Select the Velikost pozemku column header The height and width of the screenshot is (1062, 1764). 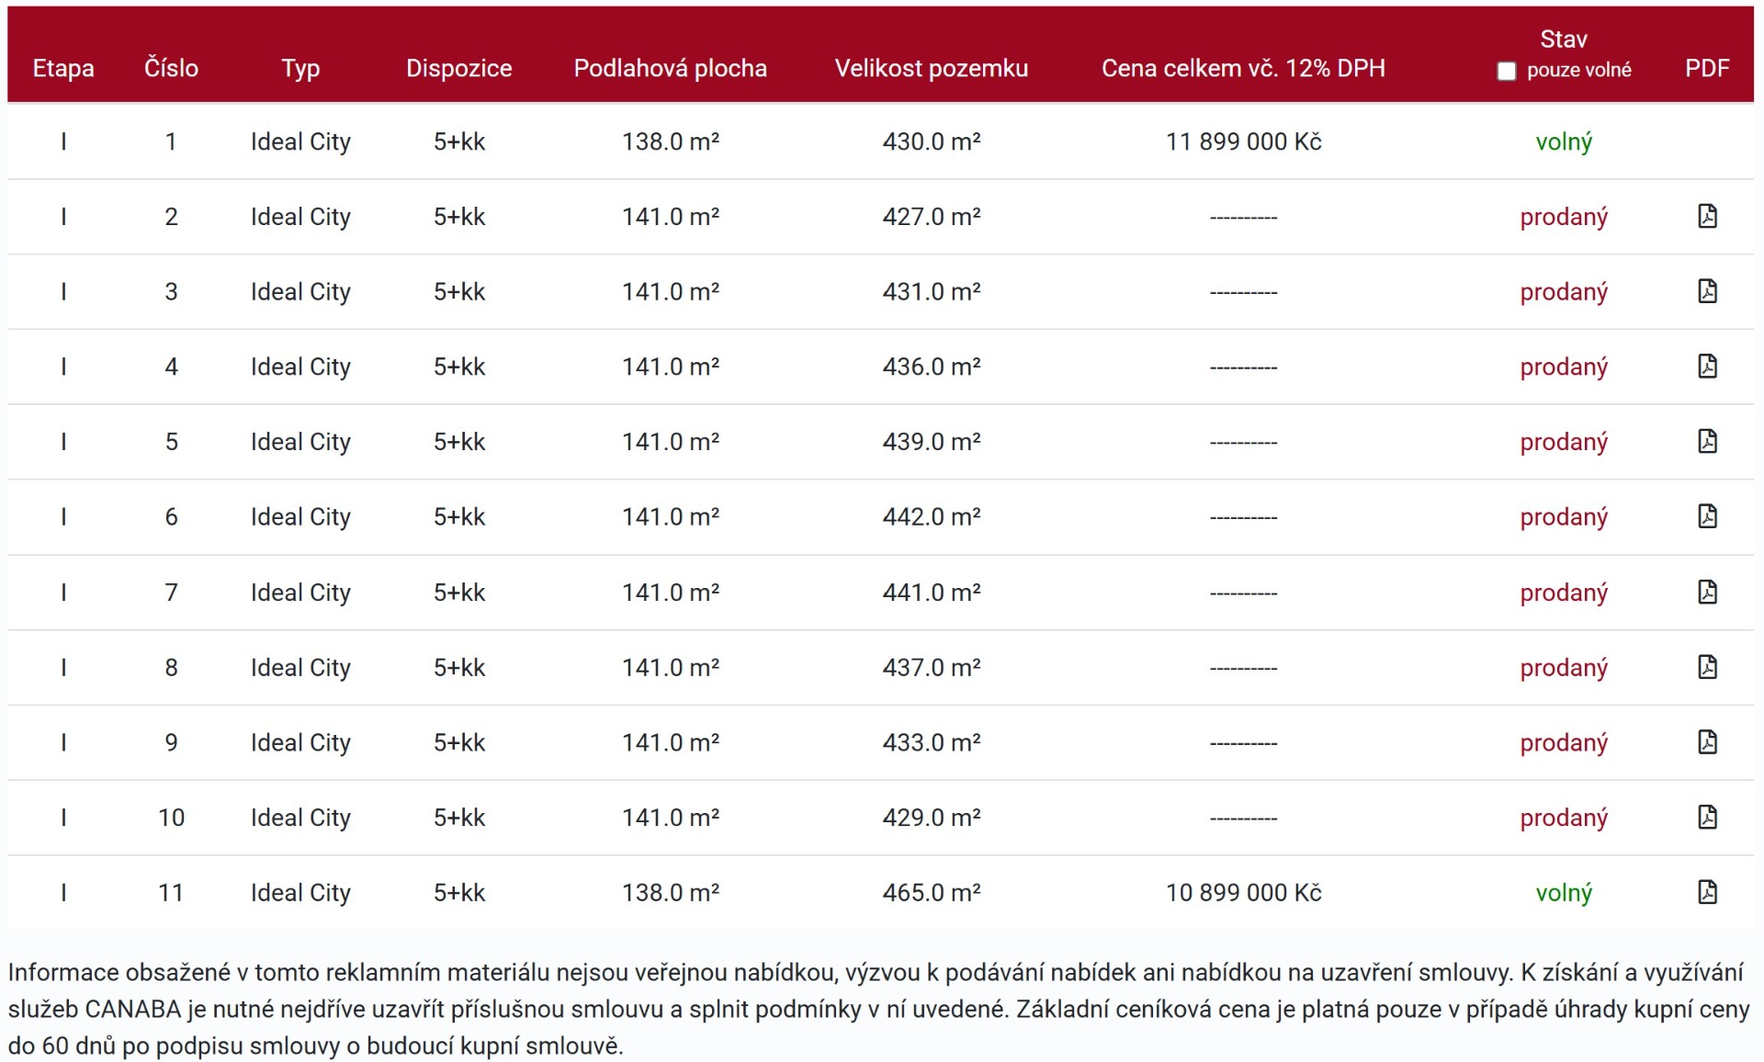click(x=931, y=68)
